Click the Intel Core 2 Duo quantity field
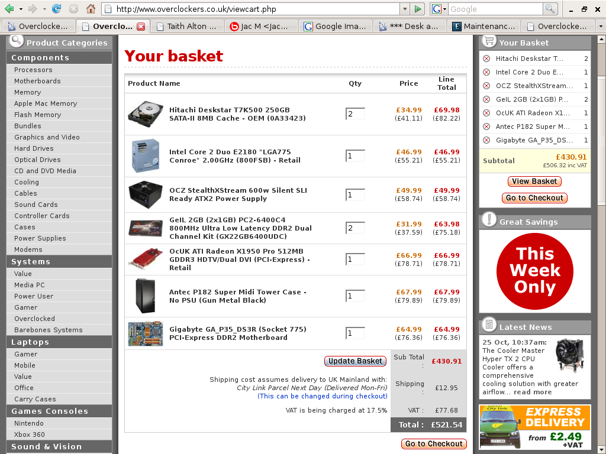This screenshot has height=454, width=606. tap(355, 155)
